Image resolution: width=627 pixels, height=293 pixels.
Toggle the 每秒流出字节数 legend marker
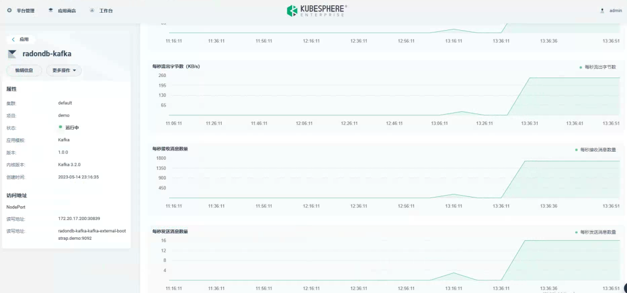pyautogui.click(x=581, y=67)
